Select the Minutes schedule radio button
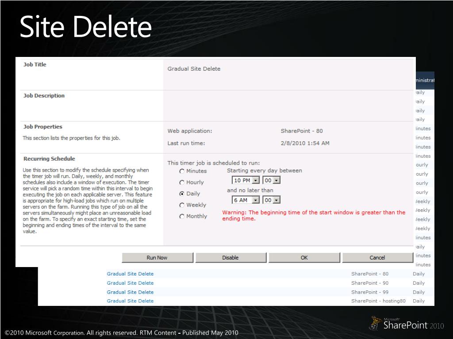 pyautogui.click(x=182, y=171)
